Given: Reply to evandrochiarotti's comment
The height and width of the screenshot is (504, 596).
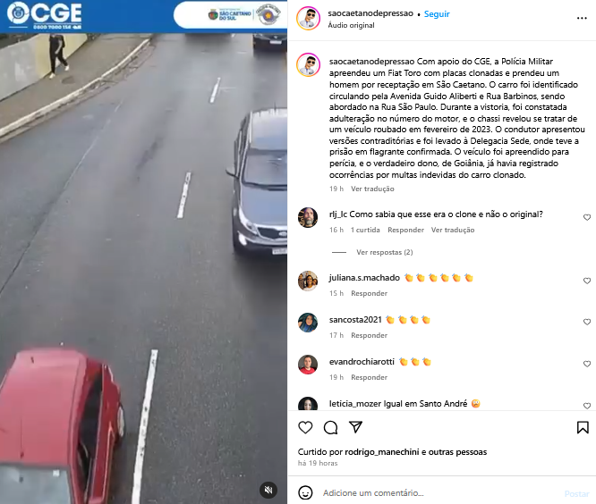Looking at the screenshot, I should (x=369, y=377).
